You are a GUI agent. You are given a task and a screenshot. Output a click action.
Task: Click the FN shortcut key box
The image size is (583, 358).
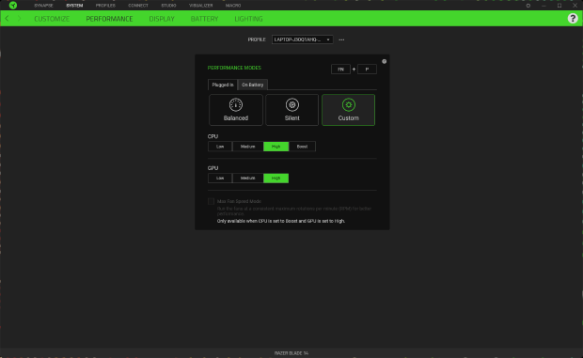[340, 70]
